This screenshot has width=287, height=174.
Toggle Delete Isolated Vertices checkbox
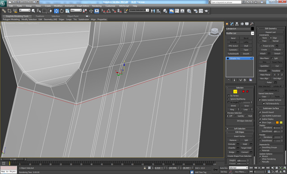[x=260, y=100]
